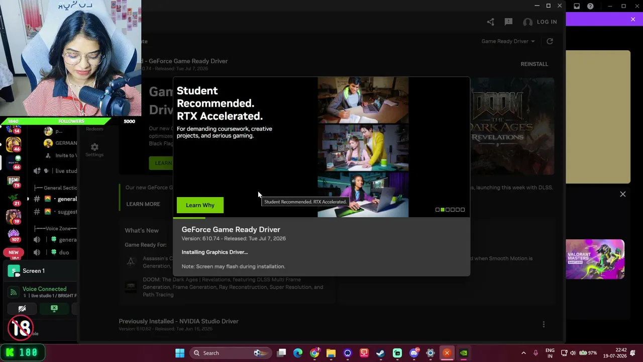
Task: Open the Game Ready Driver dropdown
Action: pyautogui.click(x=508, y=41)
